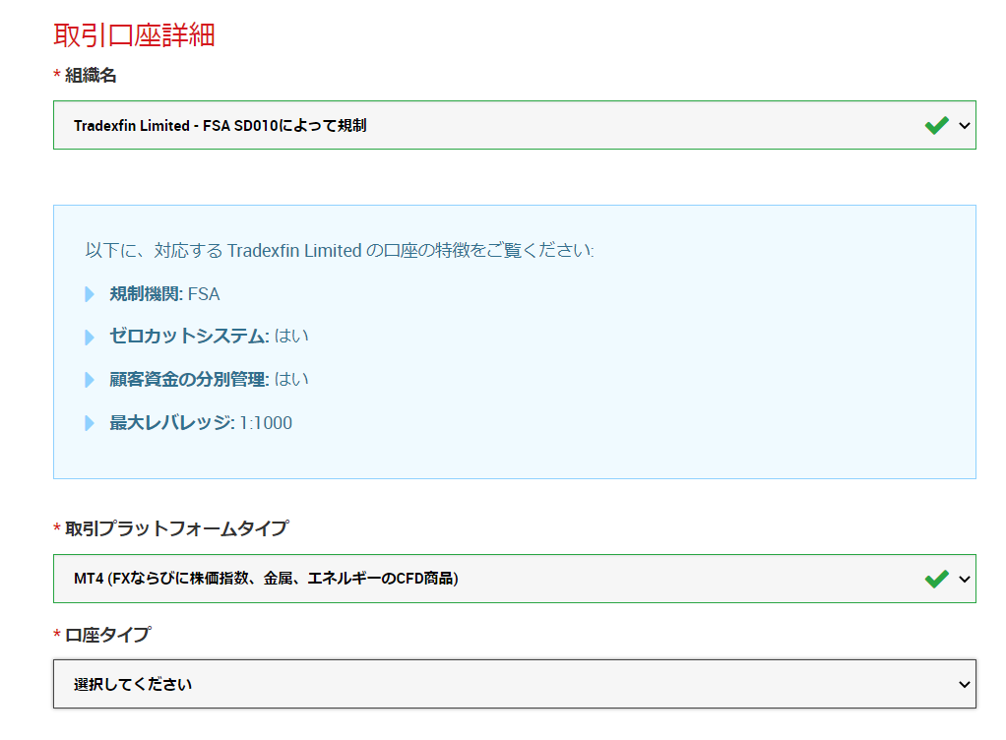Click the red asterisk beside 組織名 label
This screenshot has width=1006, height=740.
point(56,74)
